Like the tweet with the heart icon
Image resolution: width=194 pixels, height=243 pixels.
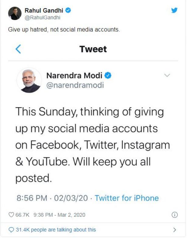coord(11,215)
